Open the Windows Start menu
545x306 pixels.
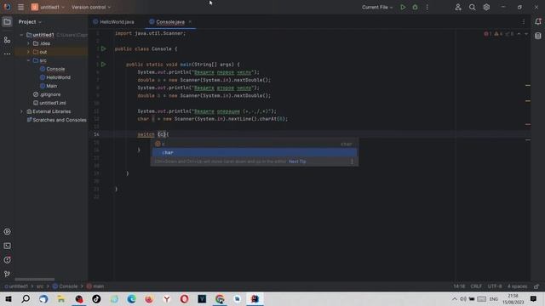click(x=9, y=299)
